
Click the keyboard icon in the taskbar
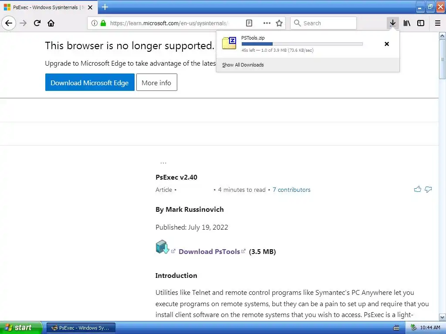[396, 328]
